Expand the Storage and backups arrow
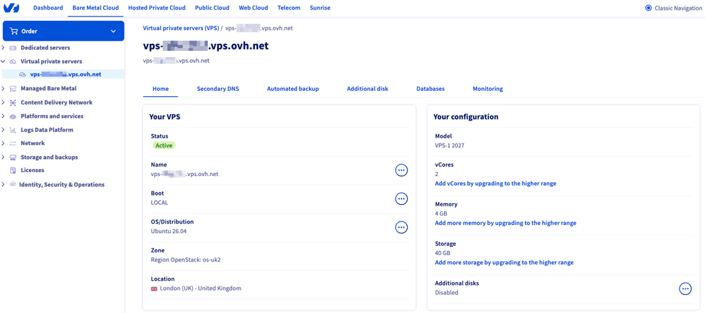 [3, 158]
